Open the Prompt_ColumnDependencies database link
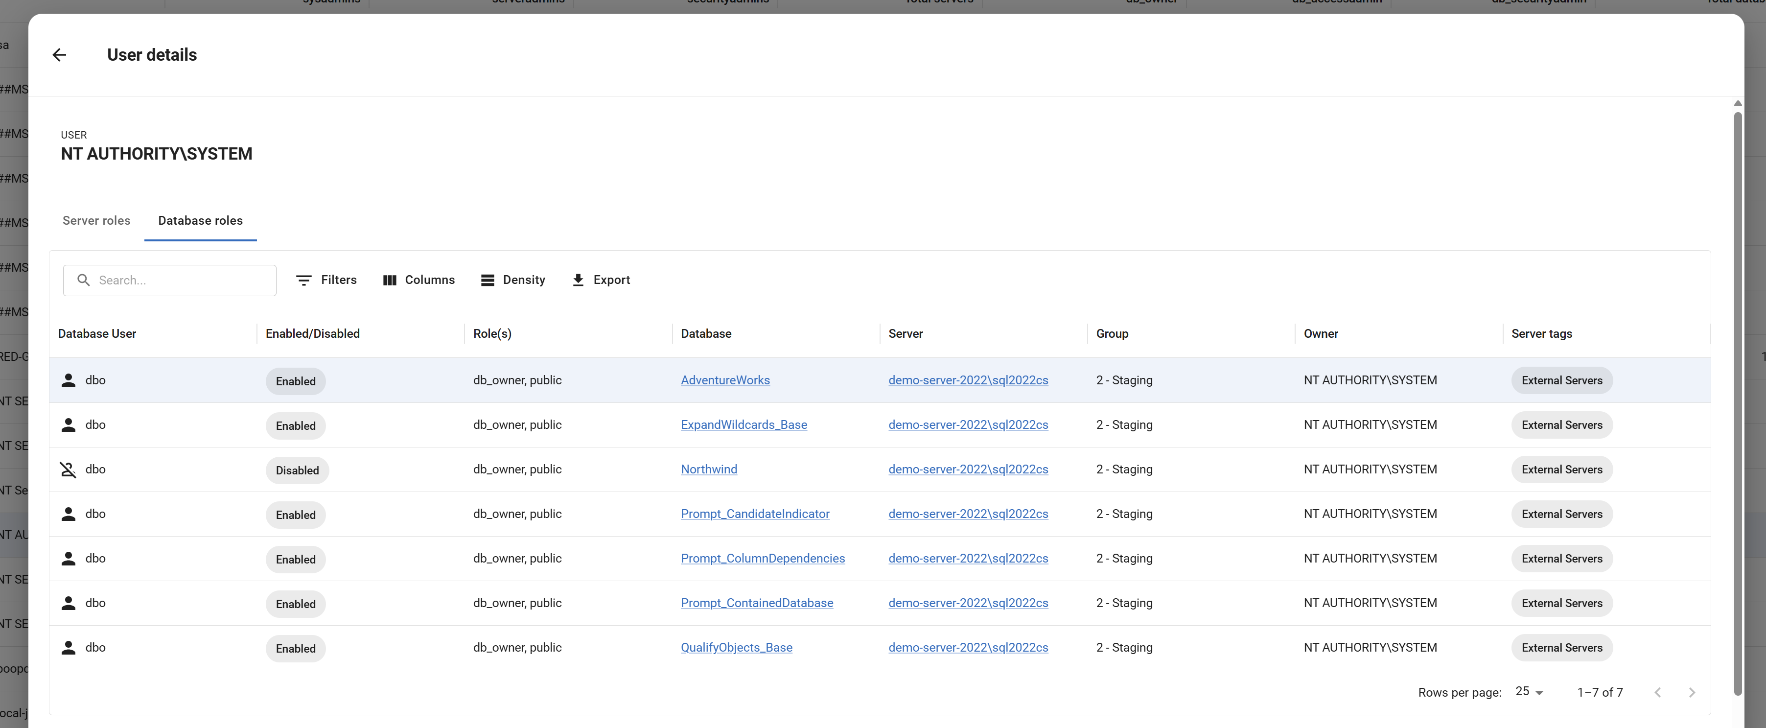This screenshot has height=728, width=1766. click(x=762, y=559)
